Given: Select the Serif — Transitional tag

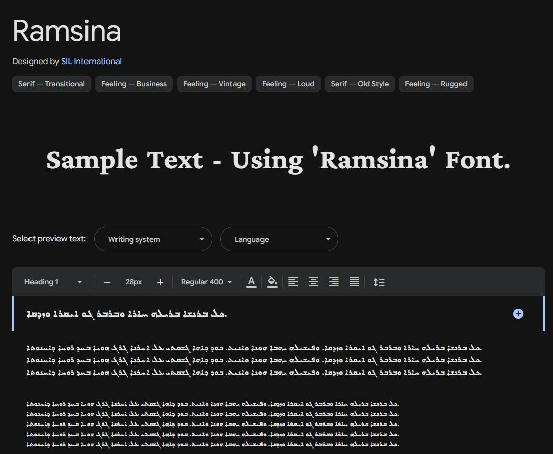Looking at the screenshot, I should point(51,84).
